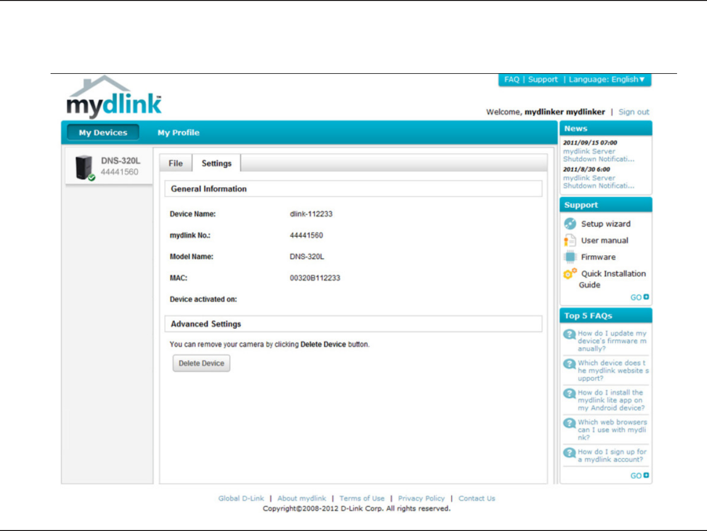The image size is (707, 531).
Task: Open the Setup wizard link
Action: point(606,224)
